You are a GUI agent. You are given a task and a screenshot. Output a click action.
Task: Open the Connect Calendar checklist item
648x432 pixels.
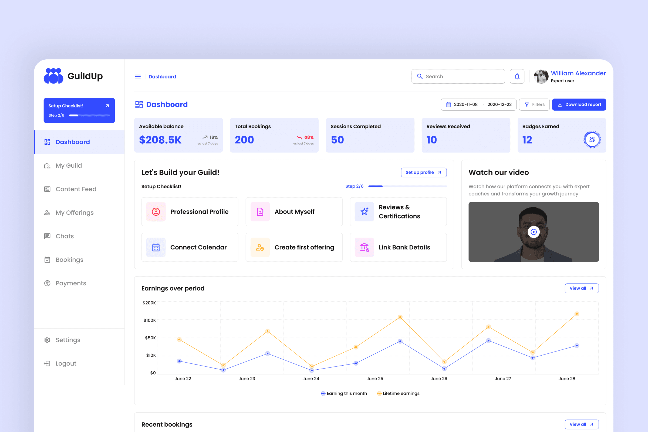pos(190,247)
